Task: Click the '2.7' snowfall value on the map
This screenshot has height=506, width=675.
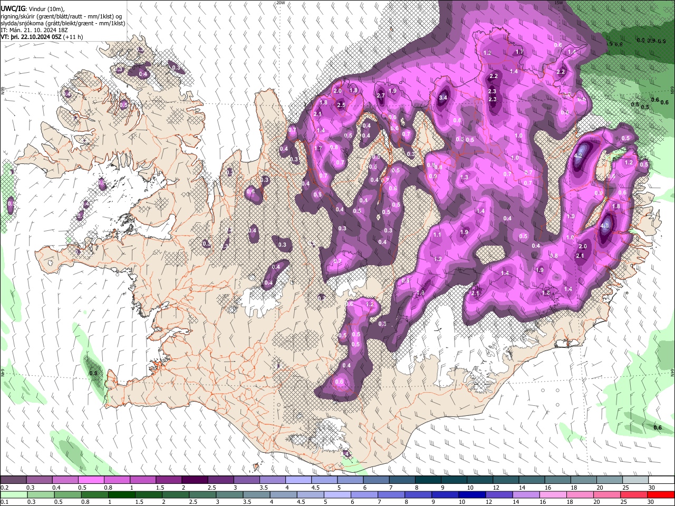Action: click(381, 95)
